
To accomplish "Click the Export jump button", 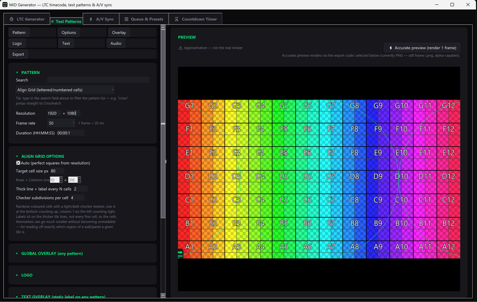I will click(x=18, y=54).
